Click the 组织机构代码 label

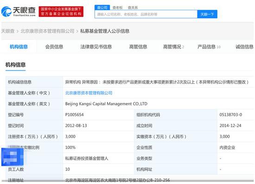pyautogui.click(x=148, y=115)
